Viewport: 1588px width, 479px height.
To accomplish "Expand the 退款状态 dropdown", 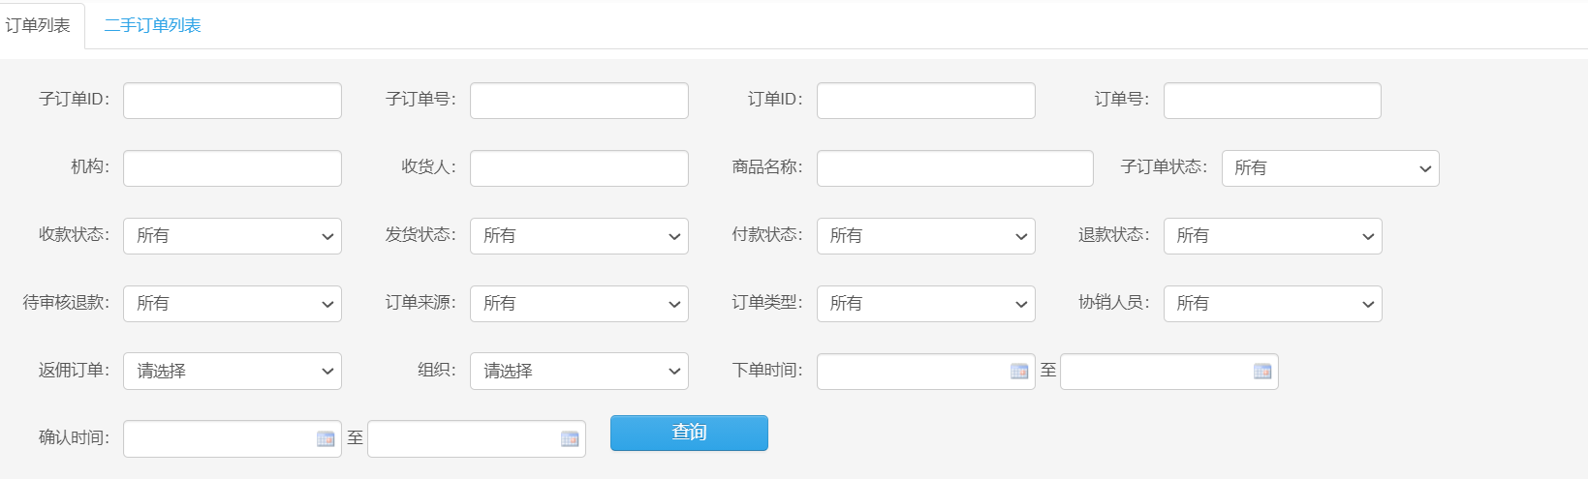I will pyautogui.click(x=1272, y=236).
